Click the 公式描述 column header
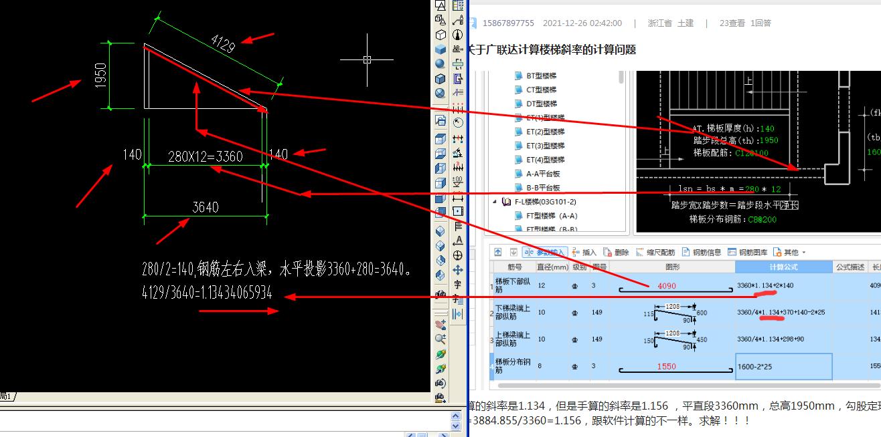Screen dimensions: 881x437 (x=850, y=267)
